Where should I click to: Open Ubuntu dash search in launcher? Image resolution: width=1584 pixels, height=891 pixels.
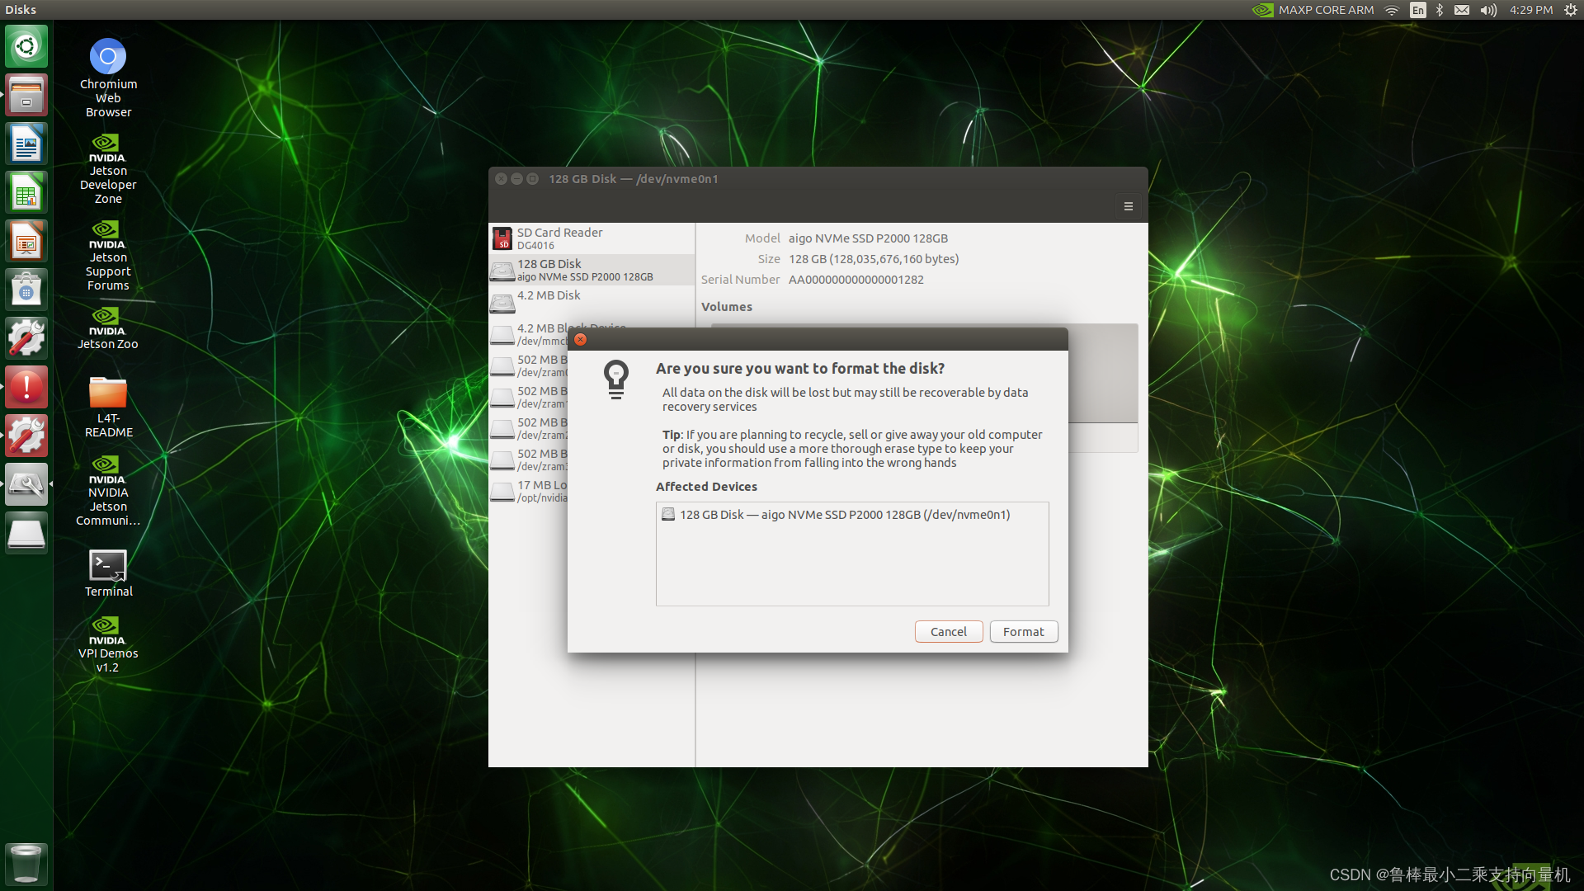pyautogui.click(x=26, y=46)
